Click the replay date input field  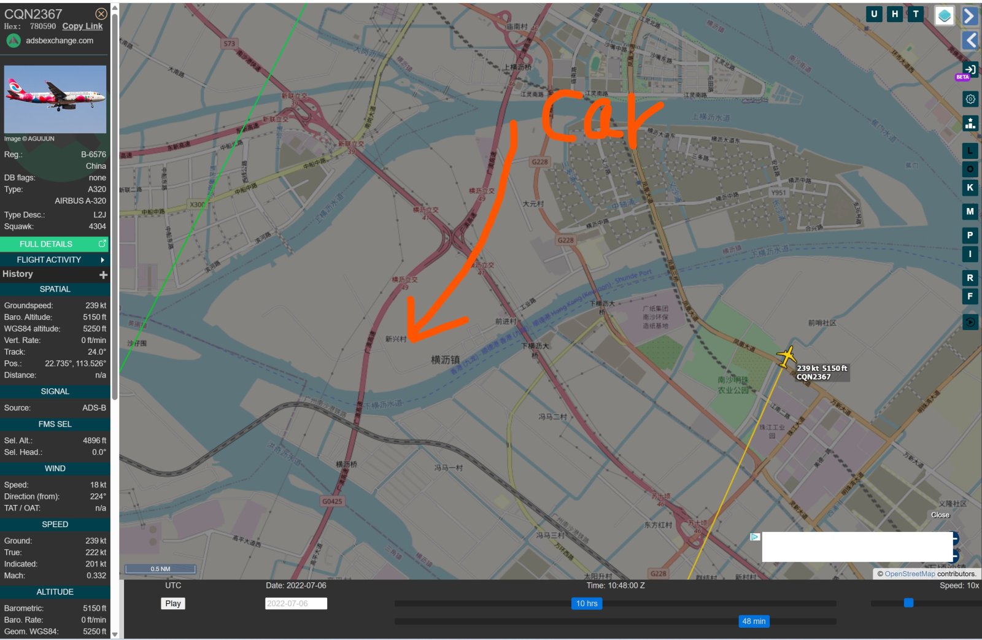(x=296, y=603)
